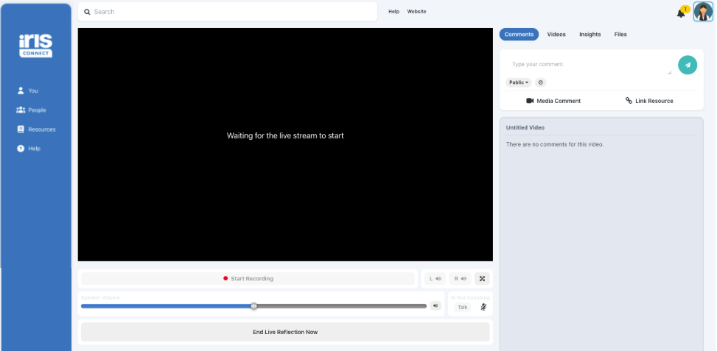Click the Resources book icon in sidebar
Image resolution: width=717 pixels, height=351 pixels.
(21, 130)
